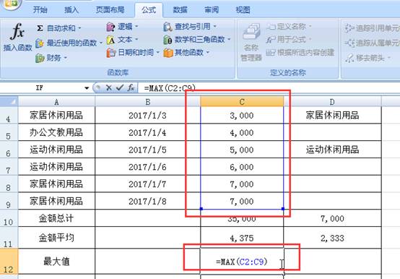Switch to the Insert (插入) tab

pos(71,10)
